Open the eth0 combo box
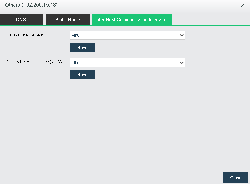 [x=127, y=35]
